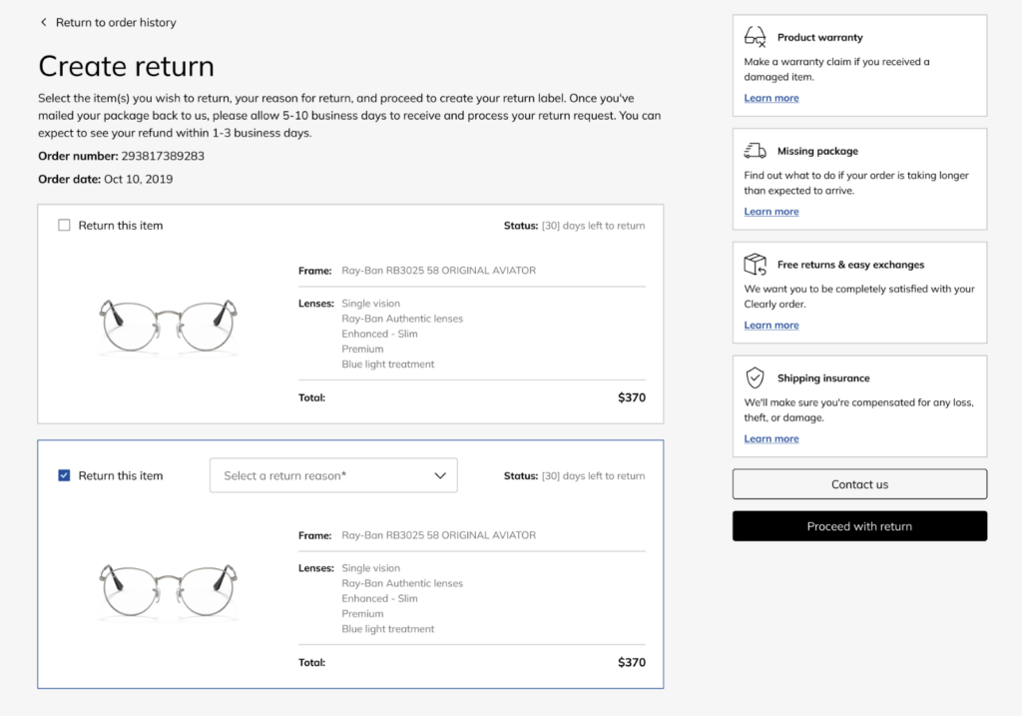Click the Proceed with return button
The image size is (1022, 716).
tap(859, 525)
